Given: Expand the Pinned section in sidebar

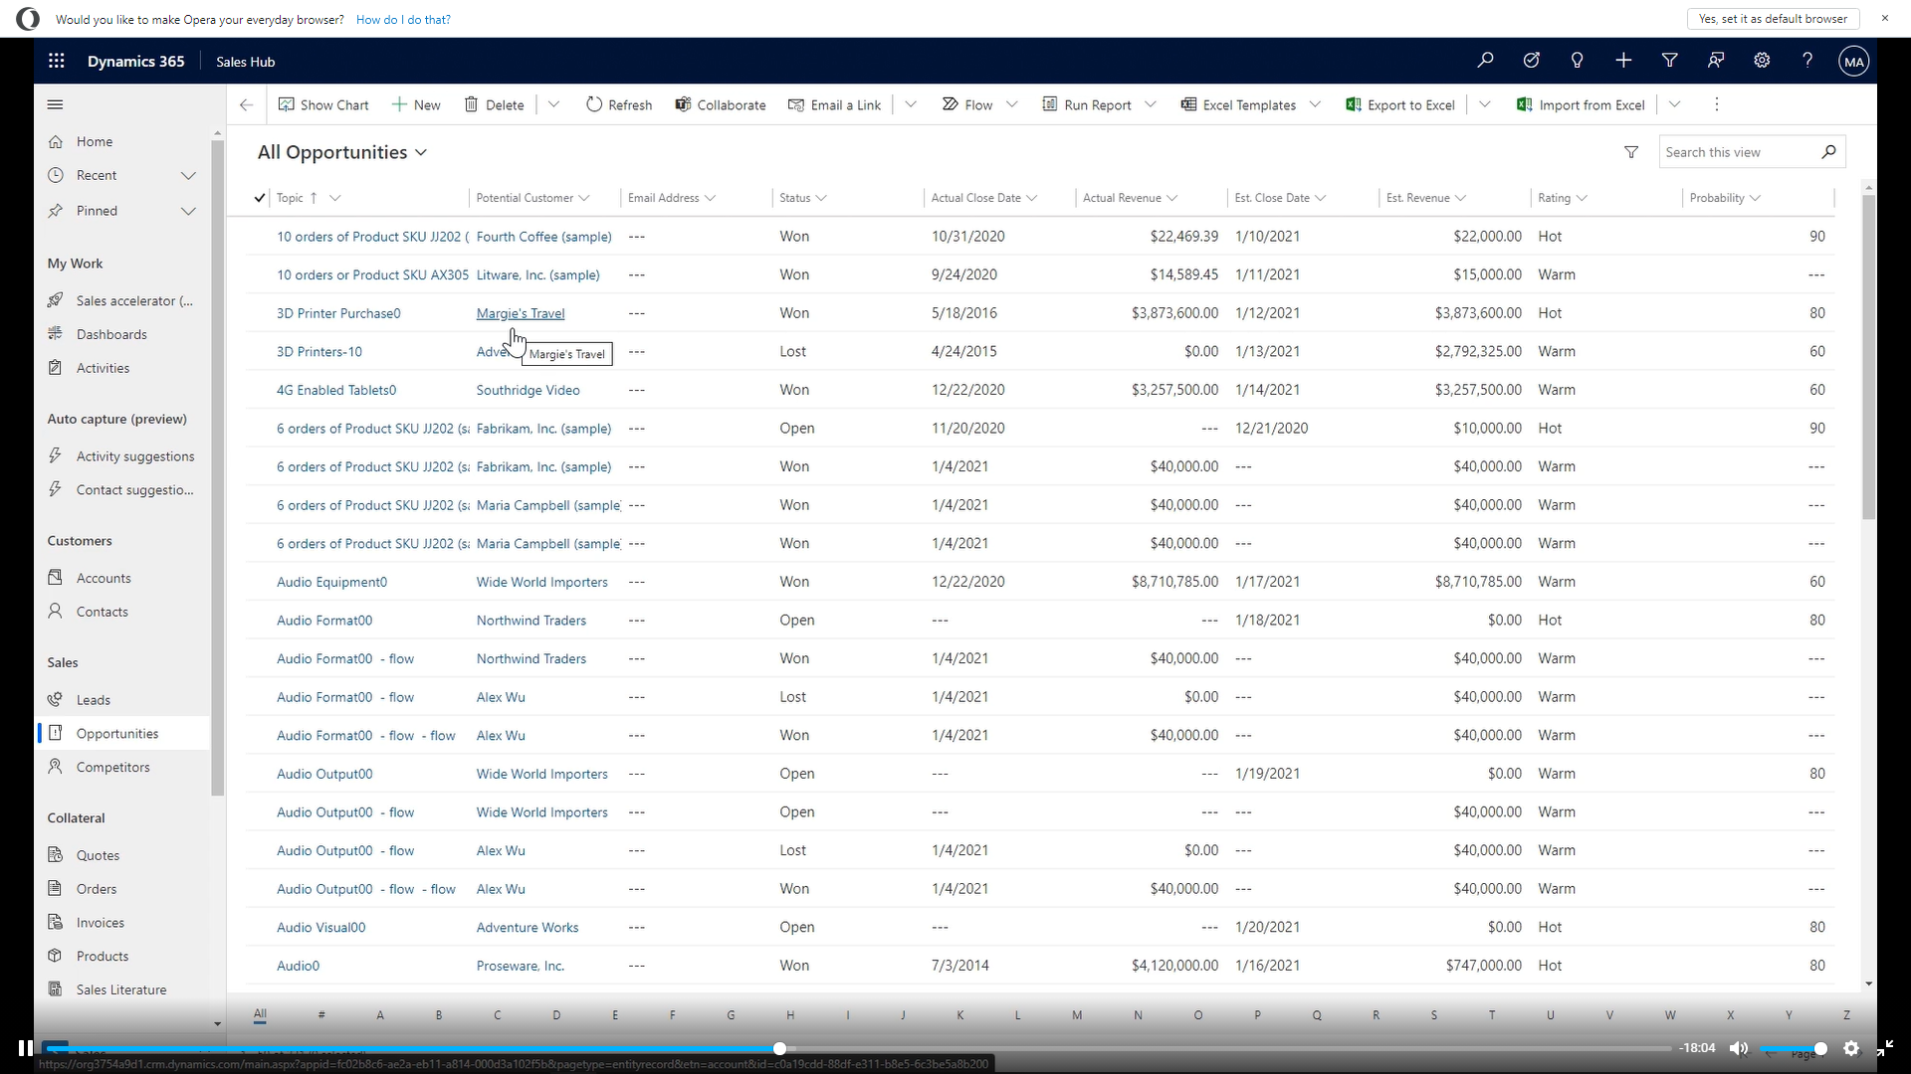Looking at the screenshot, I should (x=188, y=211).
